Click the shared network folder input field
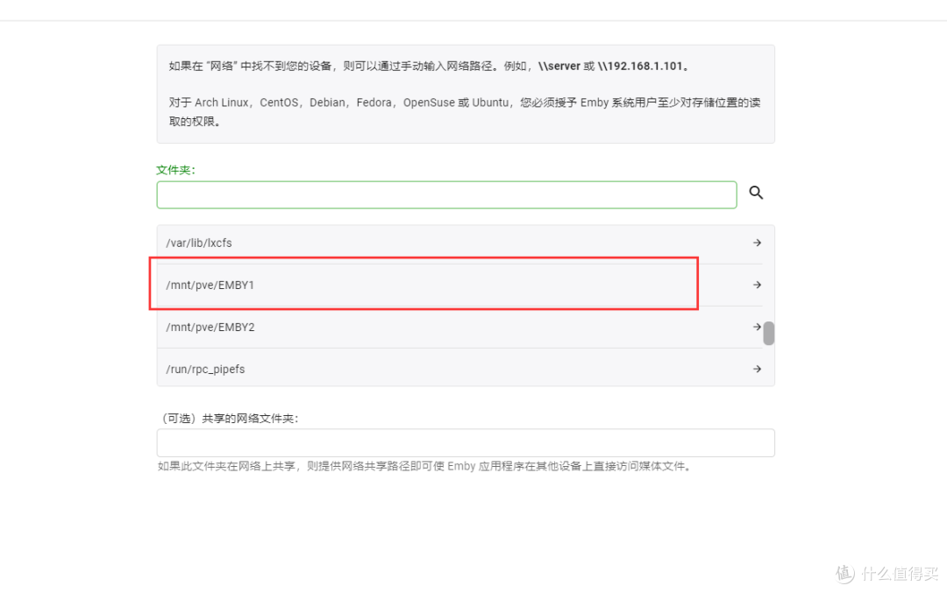The width and height of the screenshot is (947, 593). pyautogui.click(x=465, y=442)
